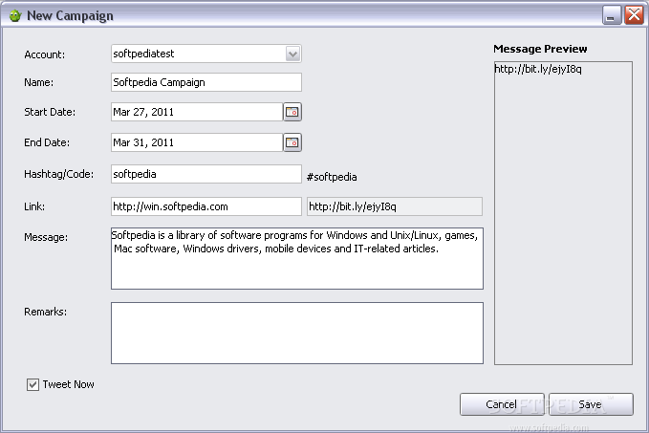Uncheck the Tweet Now checkbox
The height and width of the screenshot is (433, 649).
click(x=32, y=384)
